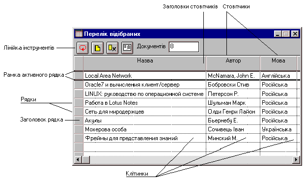Click the Документів count input field

[184, 47]
